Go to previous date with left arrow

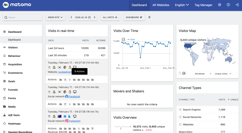71,17
